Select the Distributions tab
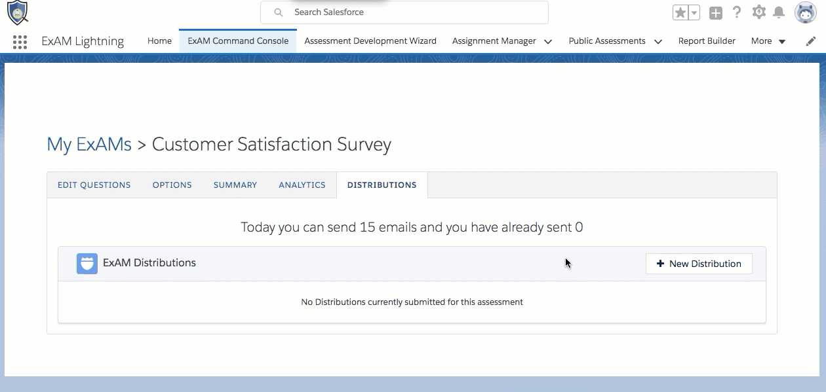The image size is (826, 392). [x=382, y=185]
